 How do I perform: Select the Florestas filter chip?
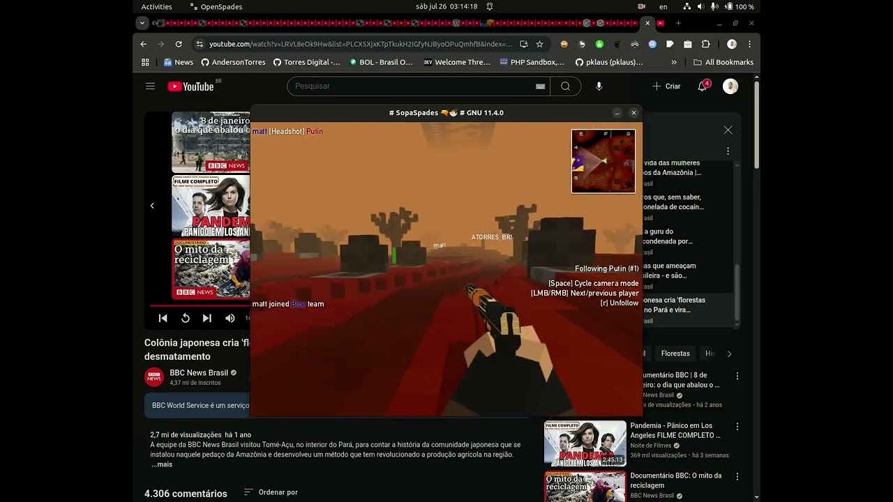pyautogui.click(x=675, y=353)
